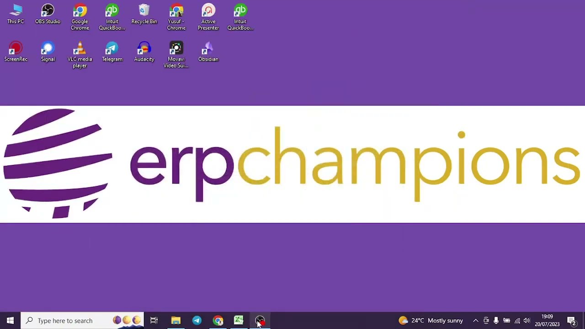The width and height of the screenshot is (585, 329).
Task: Switch to Excel on taskbar
Action: pos(239,320)
